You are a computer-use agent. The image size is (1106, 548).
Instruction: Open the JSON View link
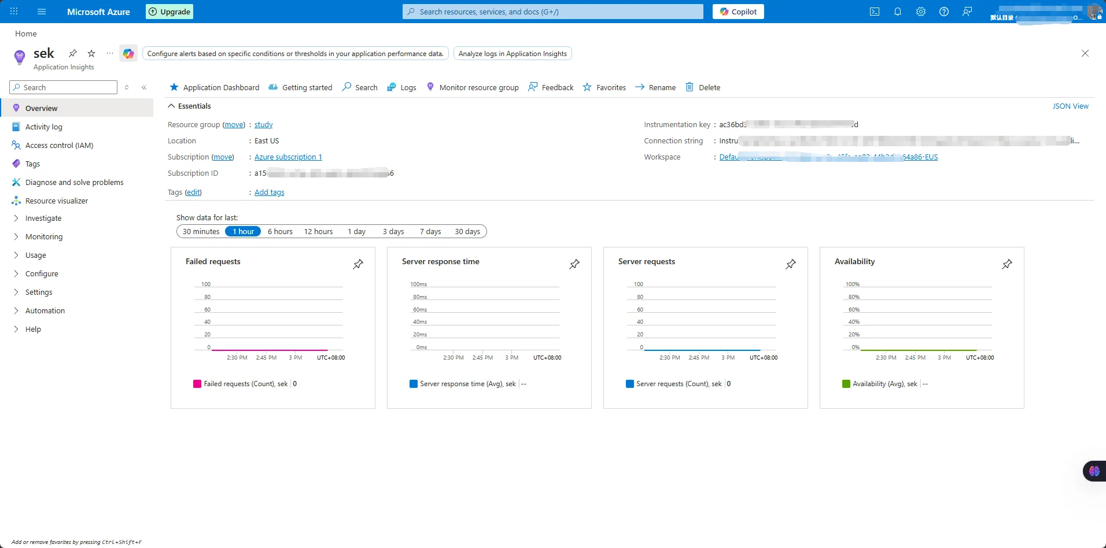click(1070, 106)
